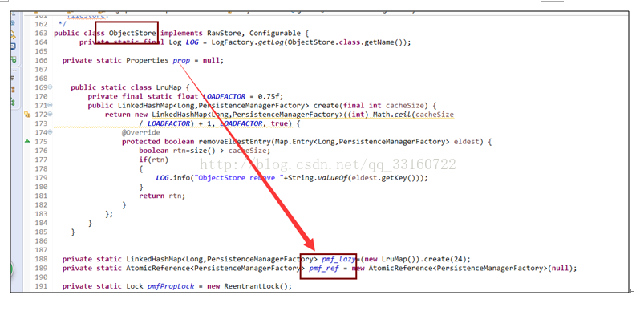The image size is (640, 311).
Task: Click the LruMap class name on line 169
Action: pos(168,87)
